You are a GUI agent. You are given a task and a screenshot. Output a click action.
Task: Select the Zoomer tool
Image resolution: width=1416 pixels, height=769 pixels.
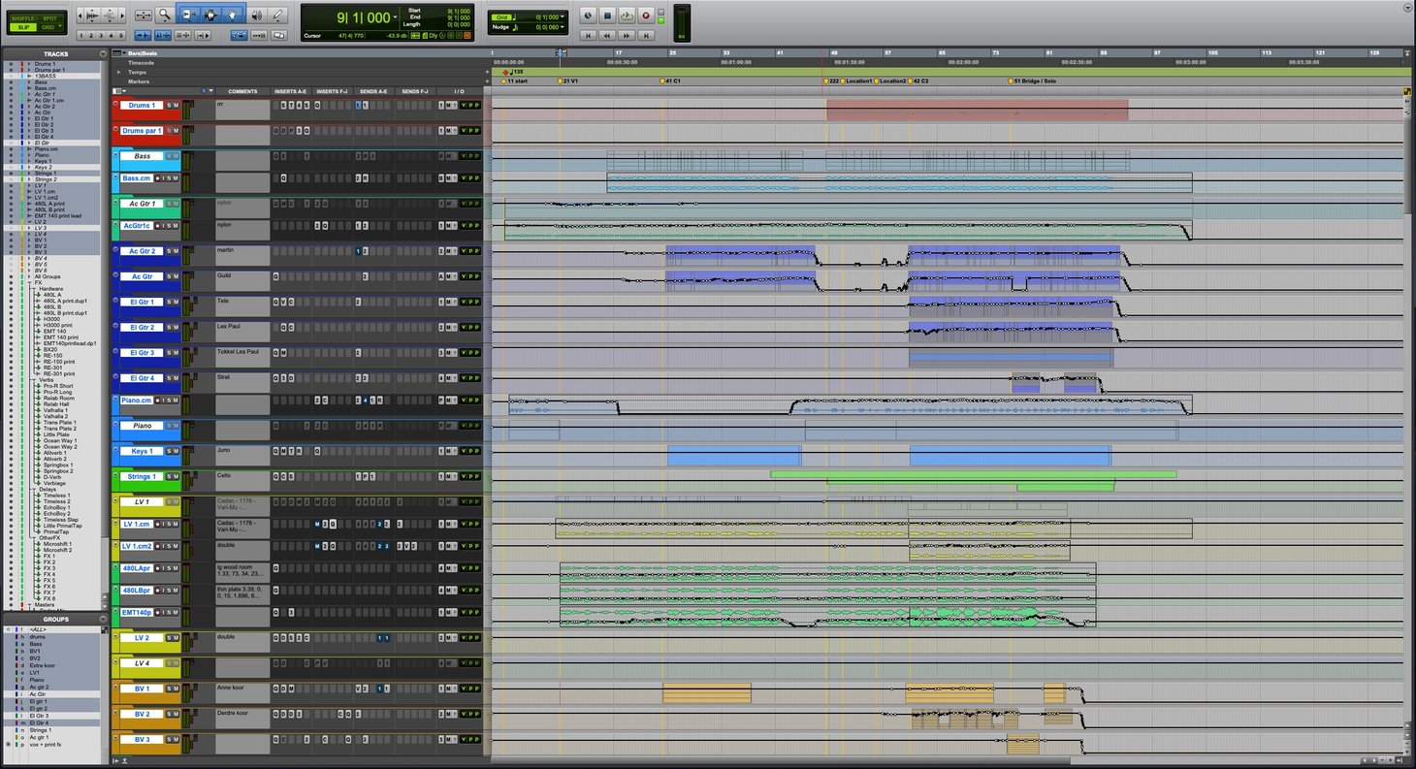pos(165,15)
